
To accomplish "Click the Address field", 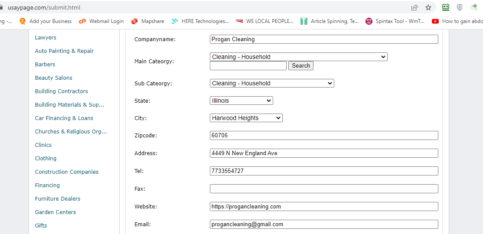I will [x=324, y=153].
